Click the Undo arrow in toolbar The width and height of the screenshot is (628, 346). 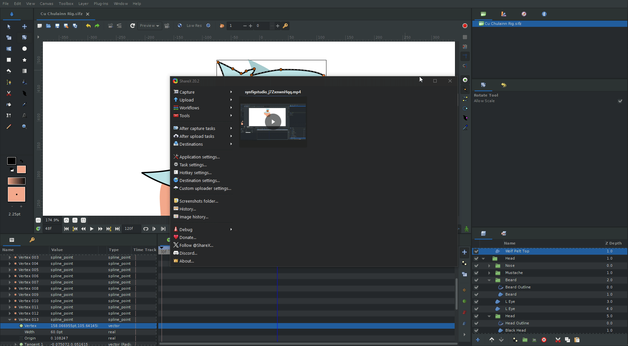(x=88, y=26)
